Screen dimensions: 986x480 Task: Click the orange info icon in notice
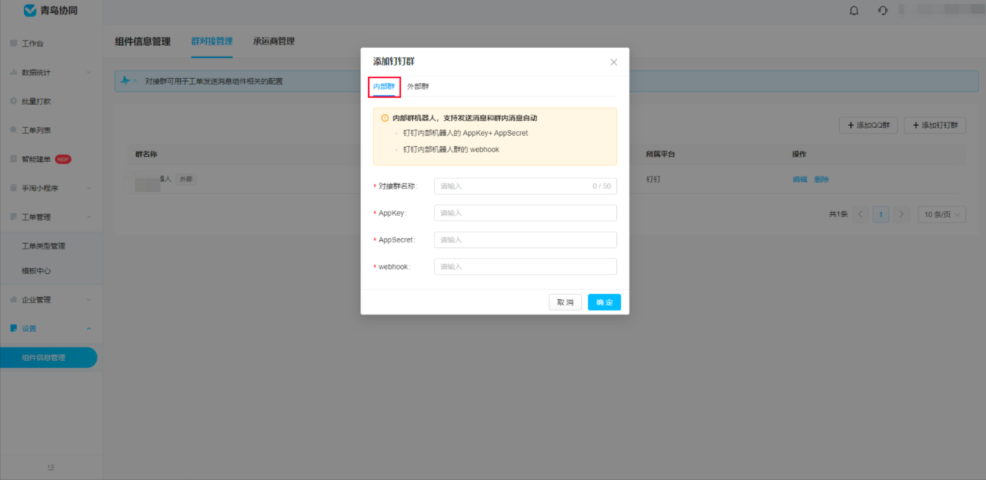pos(385,118)
